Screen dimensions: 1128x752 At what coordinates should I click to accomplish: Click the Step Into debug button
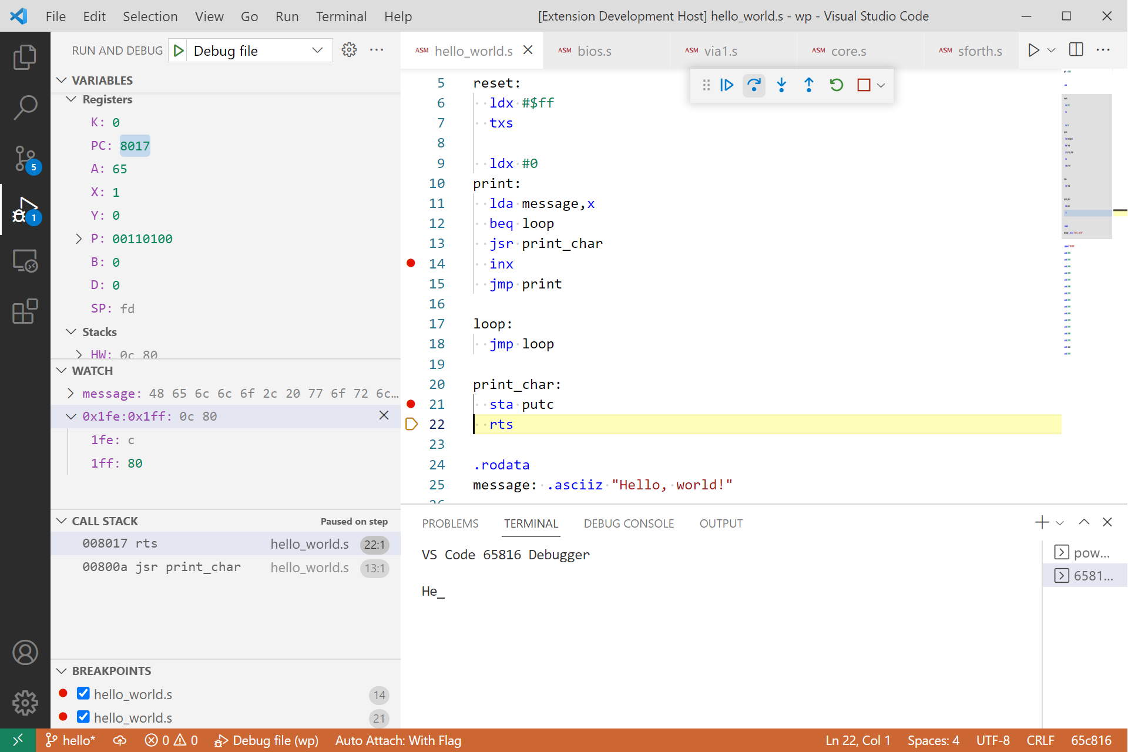click(781, 85)
